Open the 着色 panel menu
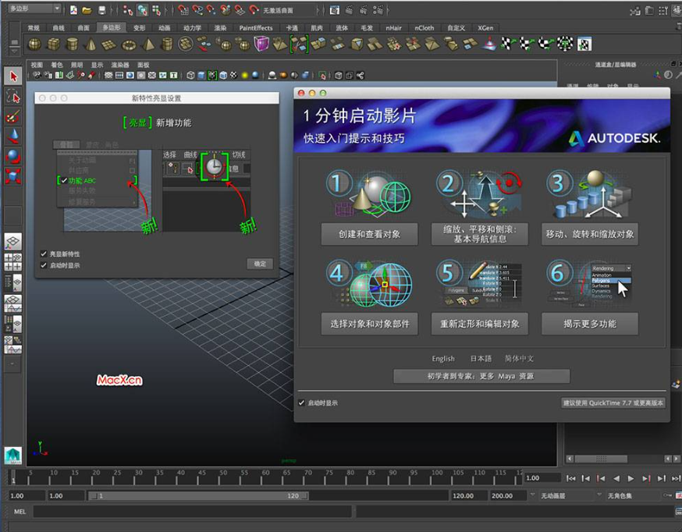Viewport: 682px width, 532px height. point(57,66)
